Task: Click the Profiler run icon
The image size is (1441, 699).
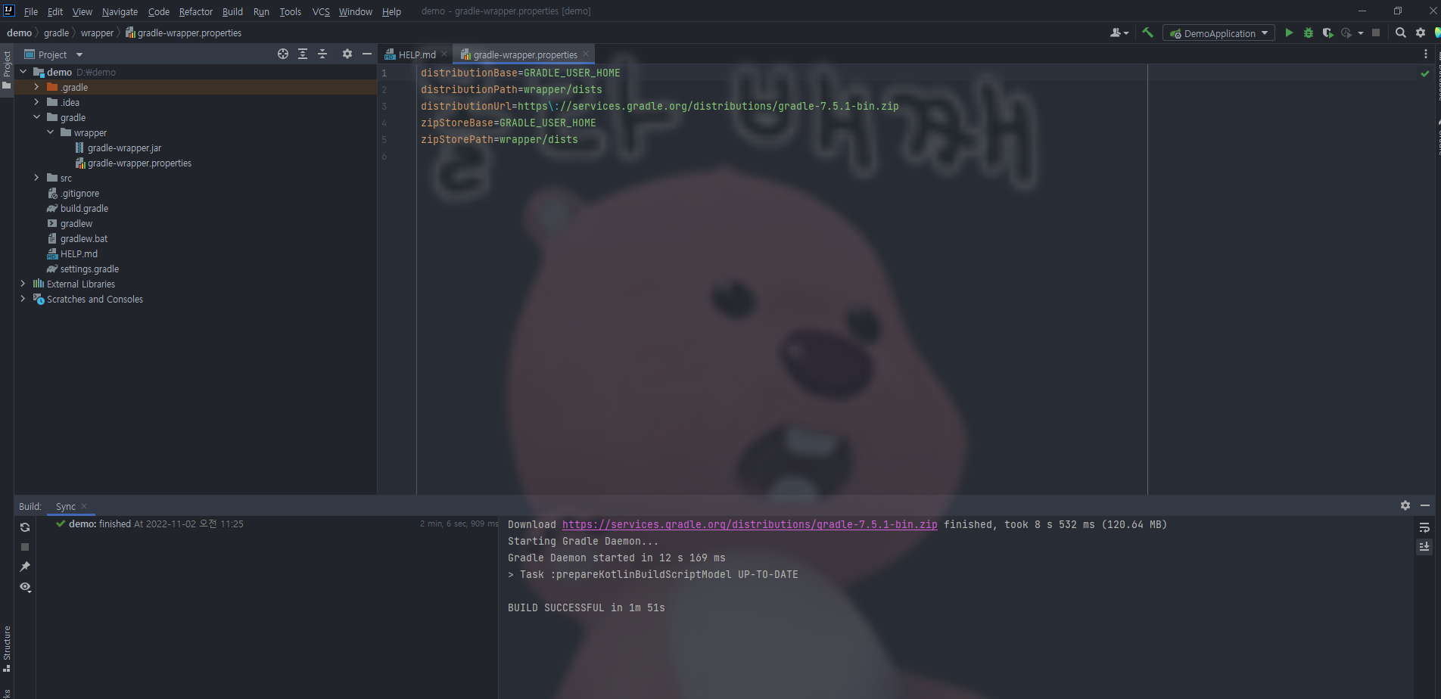Action: [1346, 33]
